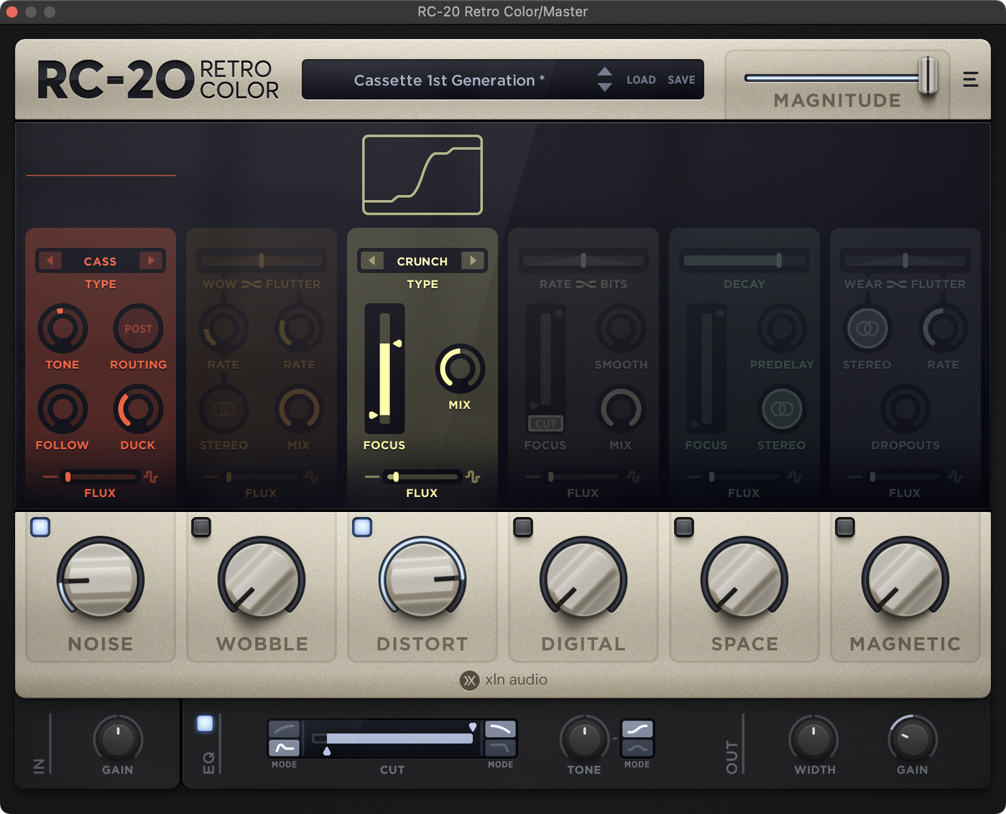Select the lower Tone mode icon
The height and width of the screenshot is (814, 1006).
[637, 748]
